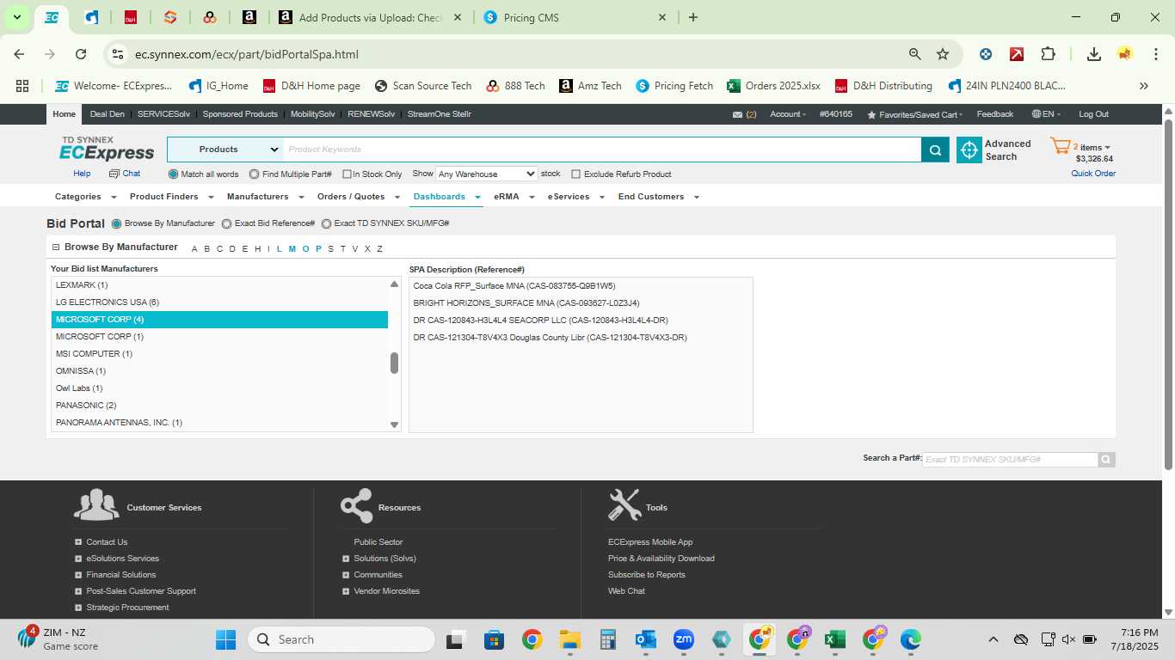Viewport: 1175px width, 660px height.
Task: Click Search a Part# input field
Action: (x=1011, y=460)
